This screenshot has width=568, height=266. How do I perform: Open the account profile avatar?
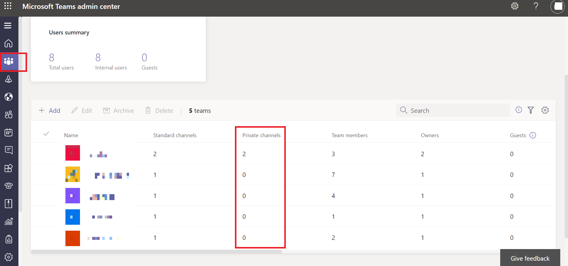tap(557, 7)
